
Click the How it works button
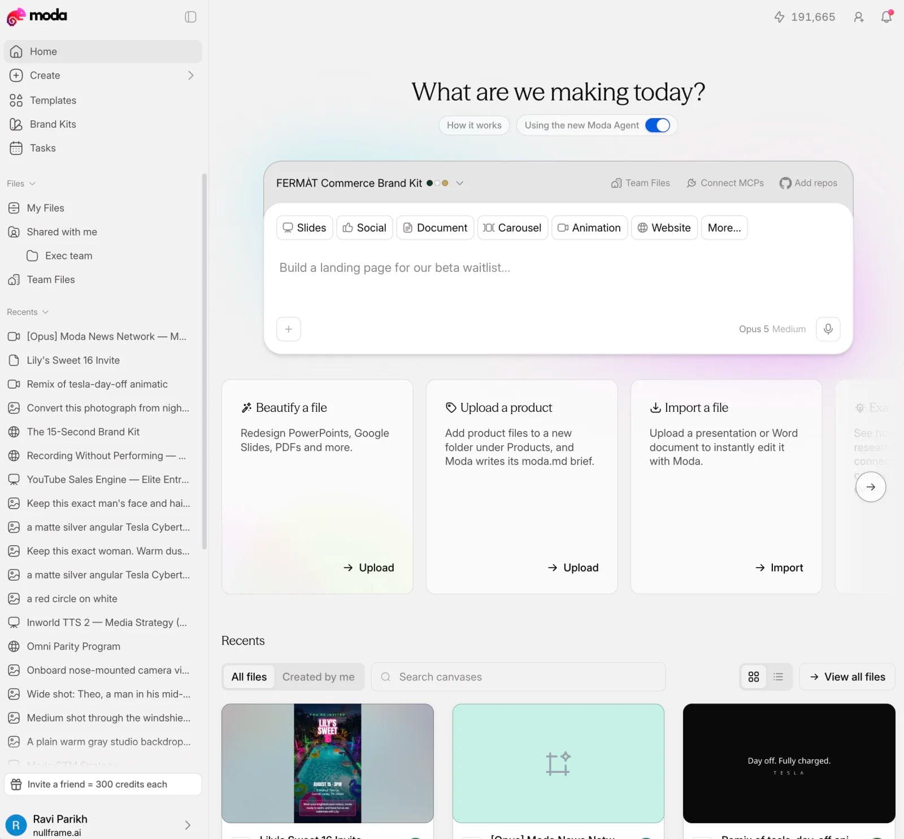pyautogui.click(x=474, y=125)
